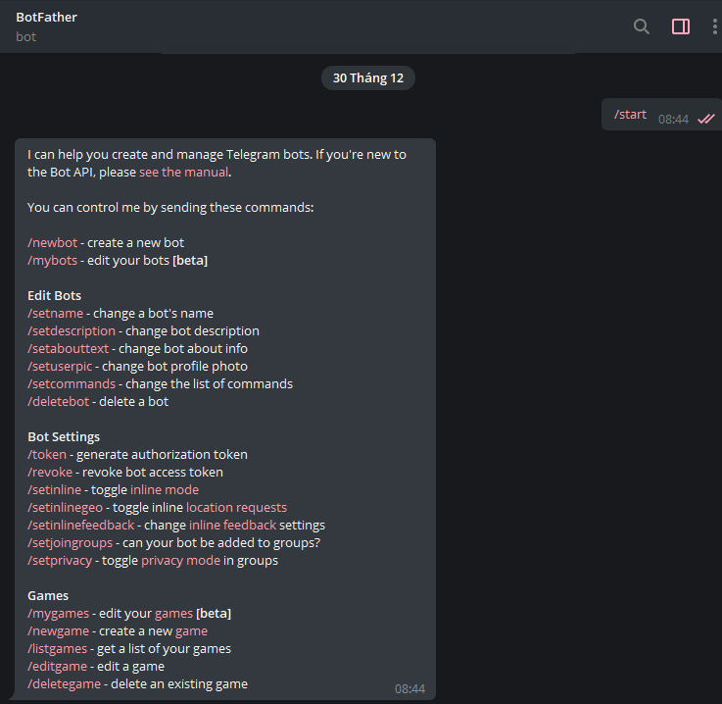The image size is (722, 704).
Task: Open the "inline mode" link
Action: [x=165, y=489]
